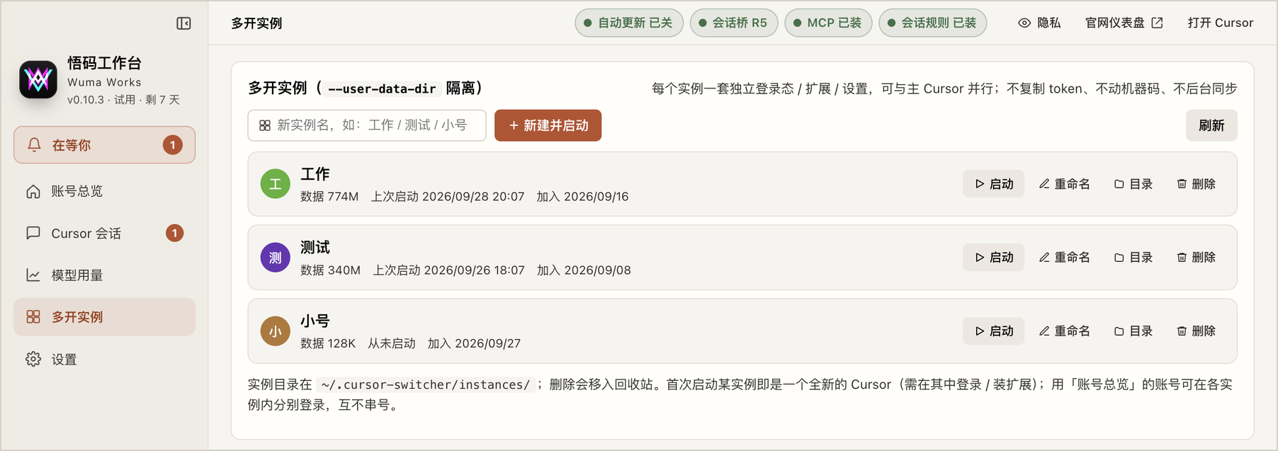The height and width of the screenshot is (451, 1278).
Task: Launch the 小号 instance with 启动
Action: pyautogui.click(x=993, y=331)
